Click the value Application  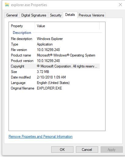coord(45,44)
